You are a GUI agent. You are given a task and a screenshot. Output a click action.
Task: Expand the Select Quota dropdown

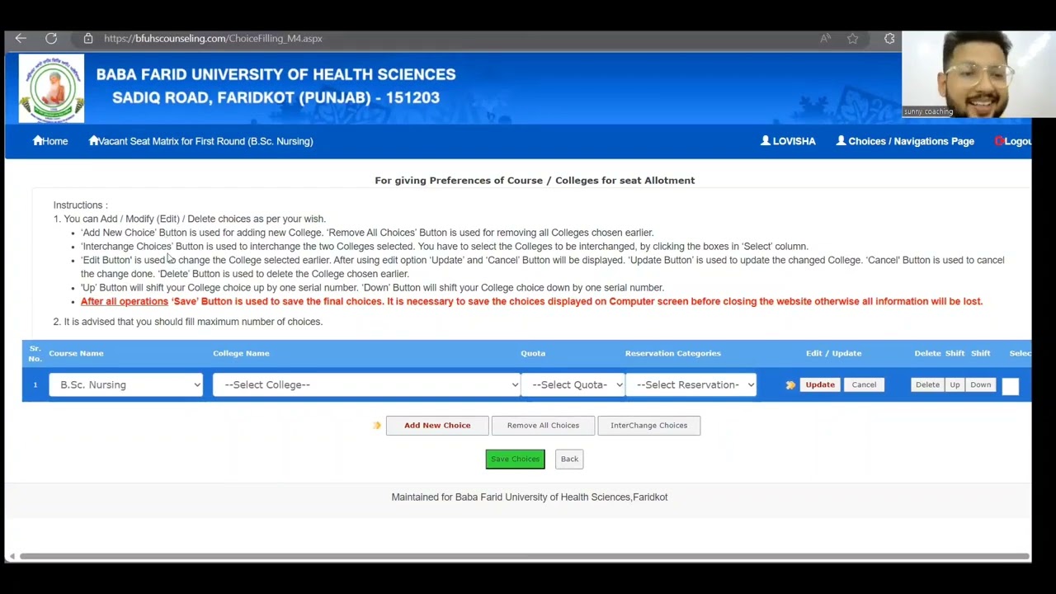(573, 384)
